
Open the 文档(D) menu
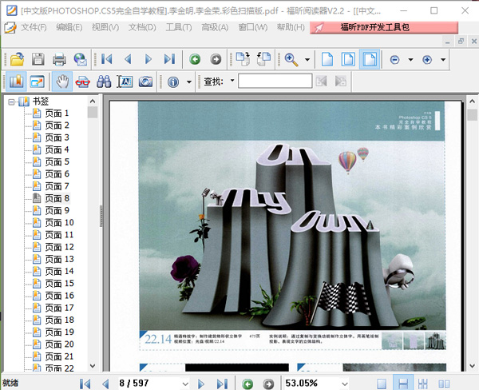(x=142, y=27)
